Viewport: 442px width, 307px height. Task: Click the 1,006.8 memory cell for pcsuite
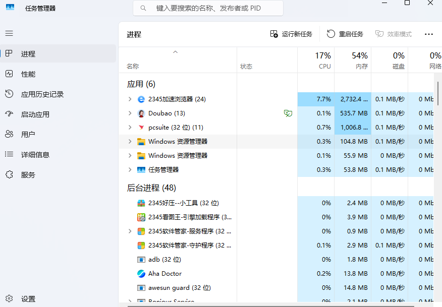pyautogui.click(x=353, y=128)
